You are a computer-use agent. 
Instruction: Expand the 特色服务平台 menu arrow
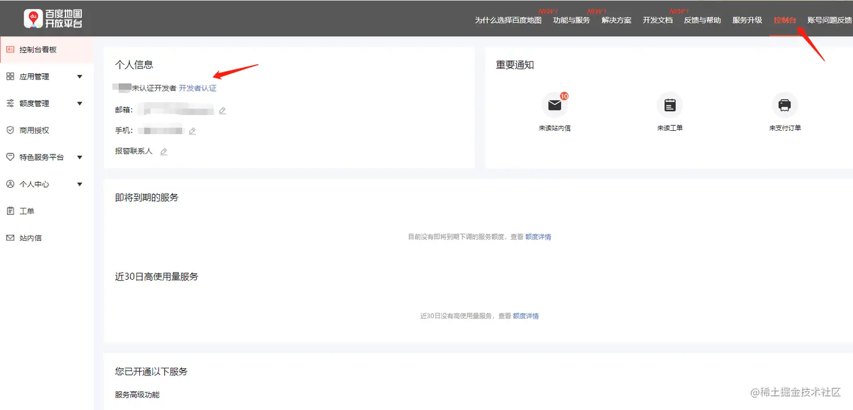80,157
